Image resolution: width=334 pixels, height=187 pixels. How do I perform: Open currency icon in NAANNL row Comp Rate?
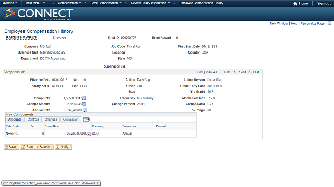(89, 133)
